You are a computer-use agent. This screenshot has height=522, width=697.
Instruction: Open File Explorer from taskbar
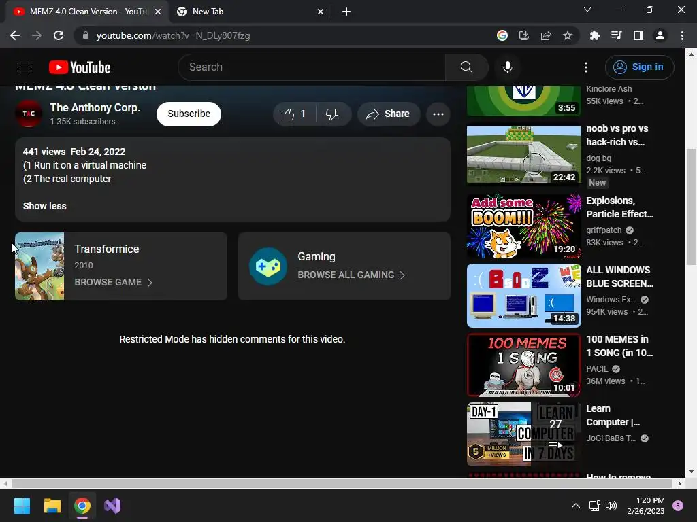point(52,506)
